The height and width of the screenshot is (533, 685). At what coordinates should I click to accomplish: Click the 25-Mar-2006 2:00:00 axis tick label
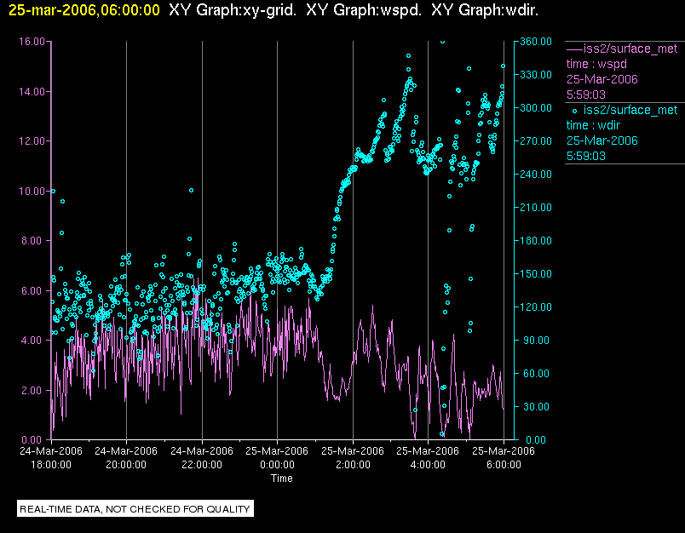(x=353, y=458)
